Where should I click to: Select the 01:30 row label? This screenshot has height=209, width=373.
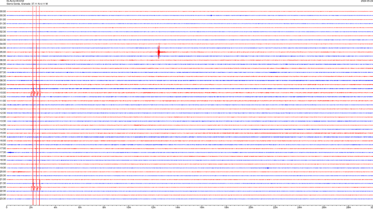point(3,24)
